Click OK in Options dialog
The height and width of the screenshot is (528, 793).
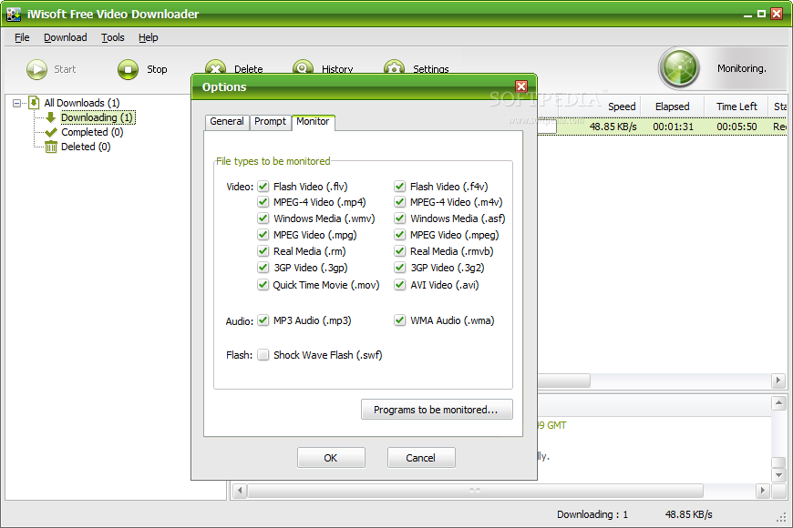pyautogui.click(x=331, y=457)
